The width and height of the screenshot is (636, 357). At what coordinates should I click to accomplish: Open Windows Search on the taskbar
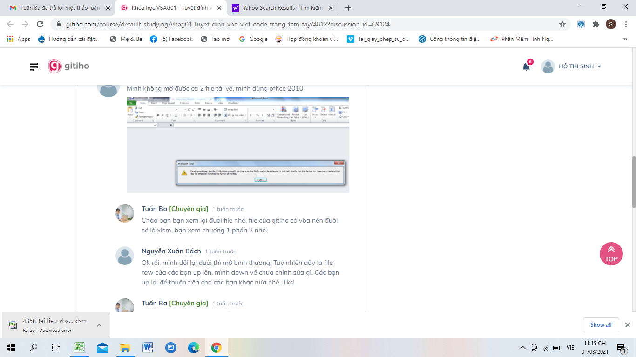coord(34,348)
